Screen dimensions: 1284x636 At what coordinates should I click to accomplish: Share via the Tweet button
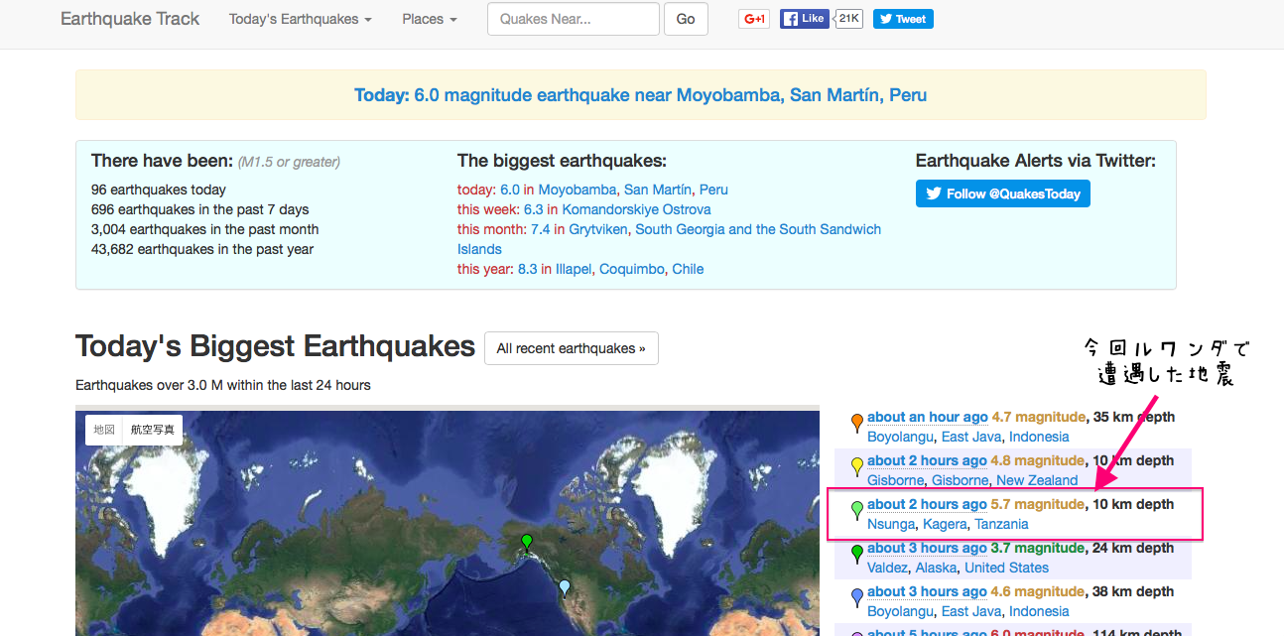902,19
